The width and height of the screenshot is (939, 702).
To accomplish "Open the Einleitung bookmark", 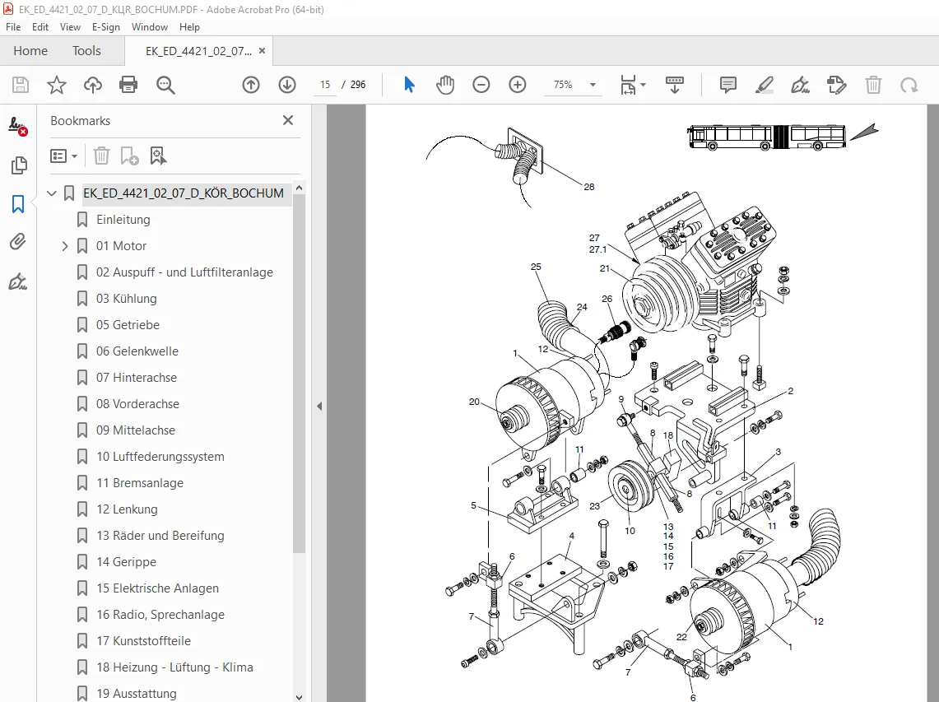I will coord(123,220).
